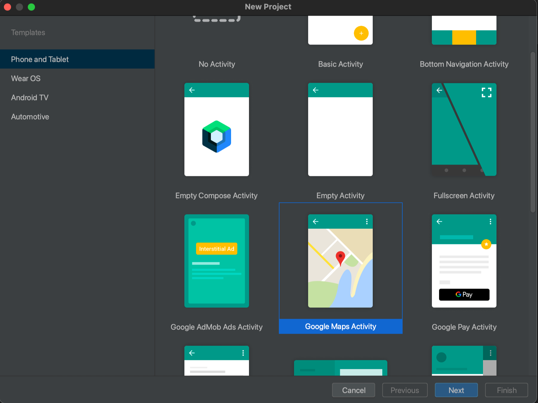Select the Empty Compose Activity thumbnail
This screenshot has width=538, height=403.
coord(217,129)
